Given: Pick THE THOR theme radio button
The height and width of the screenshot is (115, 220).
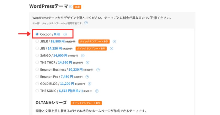Looking at the screenshot, I should pos(37,63).
